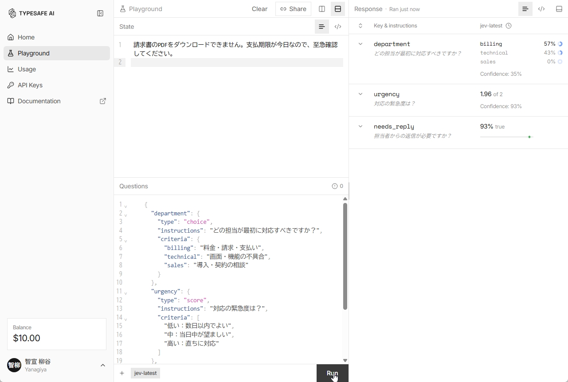Click the needs_reply confidence slider

tap(506, 137)
